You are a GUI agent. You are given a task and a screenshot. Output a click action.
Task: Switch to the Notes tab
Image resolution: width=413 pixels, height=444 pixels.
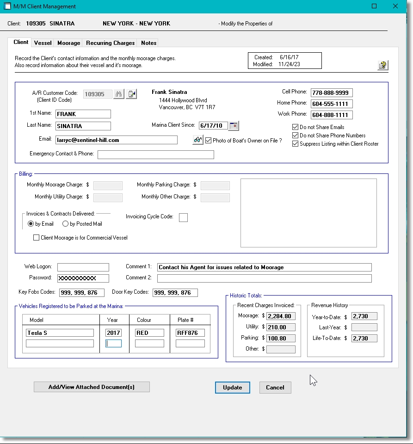point(148,43)
